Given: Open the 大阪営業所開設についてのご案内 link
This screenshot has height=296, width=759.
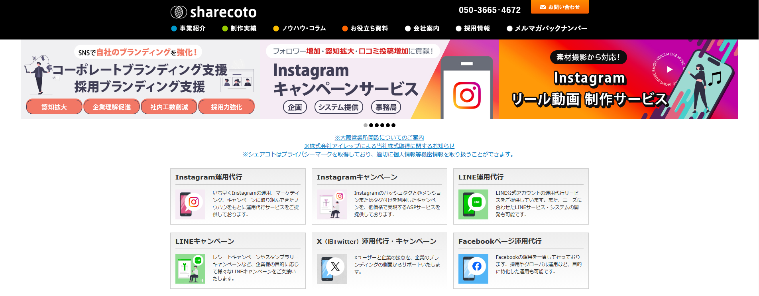Looking at the screenshot, I should [379, 138].
